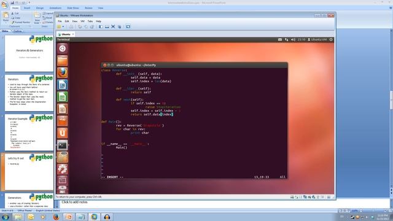The width and height of the screenshot is (393, 221).
Task: Click Copy in PowerPoint Clipboard group
Action: [15, 18]
